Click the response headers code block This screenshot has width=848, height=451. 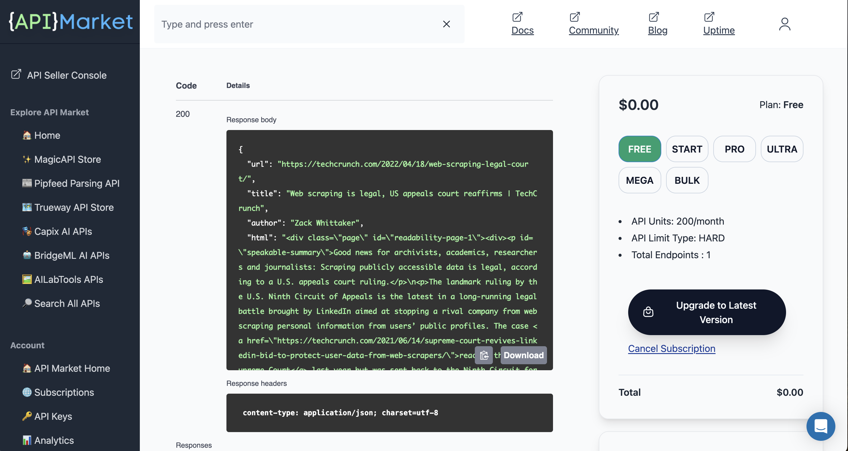[x=389, y=413]
